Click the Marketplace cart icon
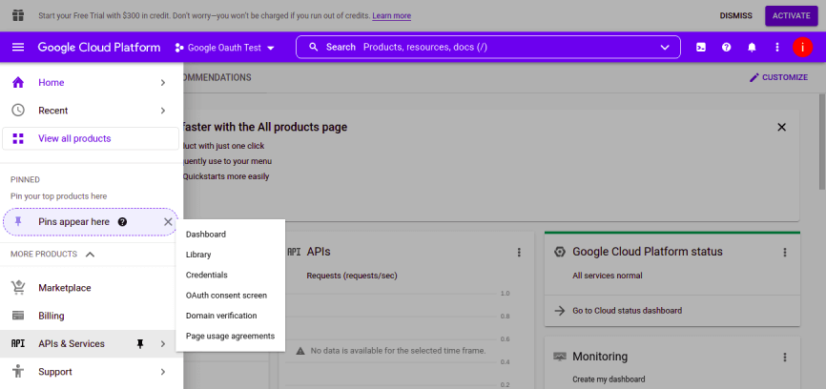826x389 pixels. 18,288
